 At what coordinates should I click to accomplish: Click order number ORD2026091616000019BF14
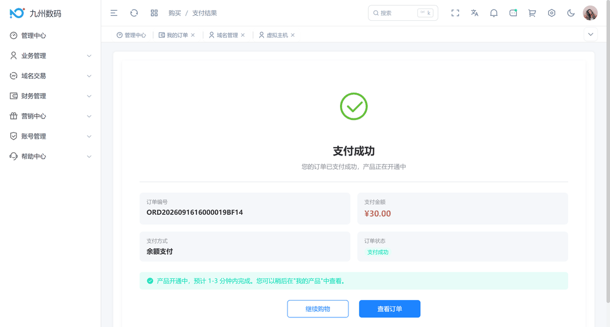(x=194, y=213)
